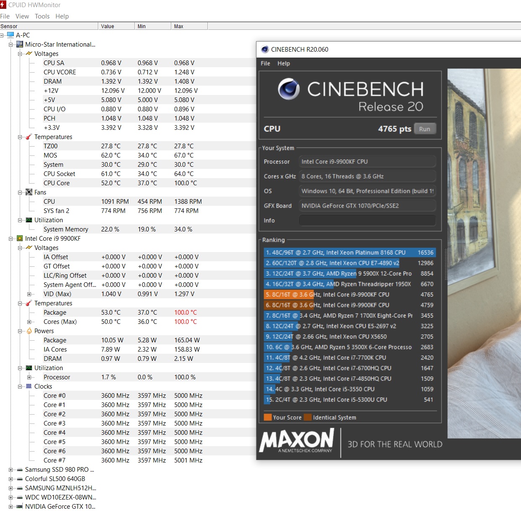Click the Clocks icon in the tree

29,386
